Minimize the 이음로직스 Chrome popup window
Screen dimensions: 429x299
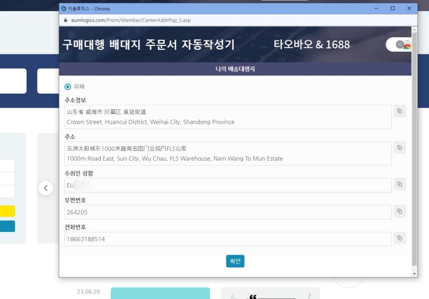[376, 8]
